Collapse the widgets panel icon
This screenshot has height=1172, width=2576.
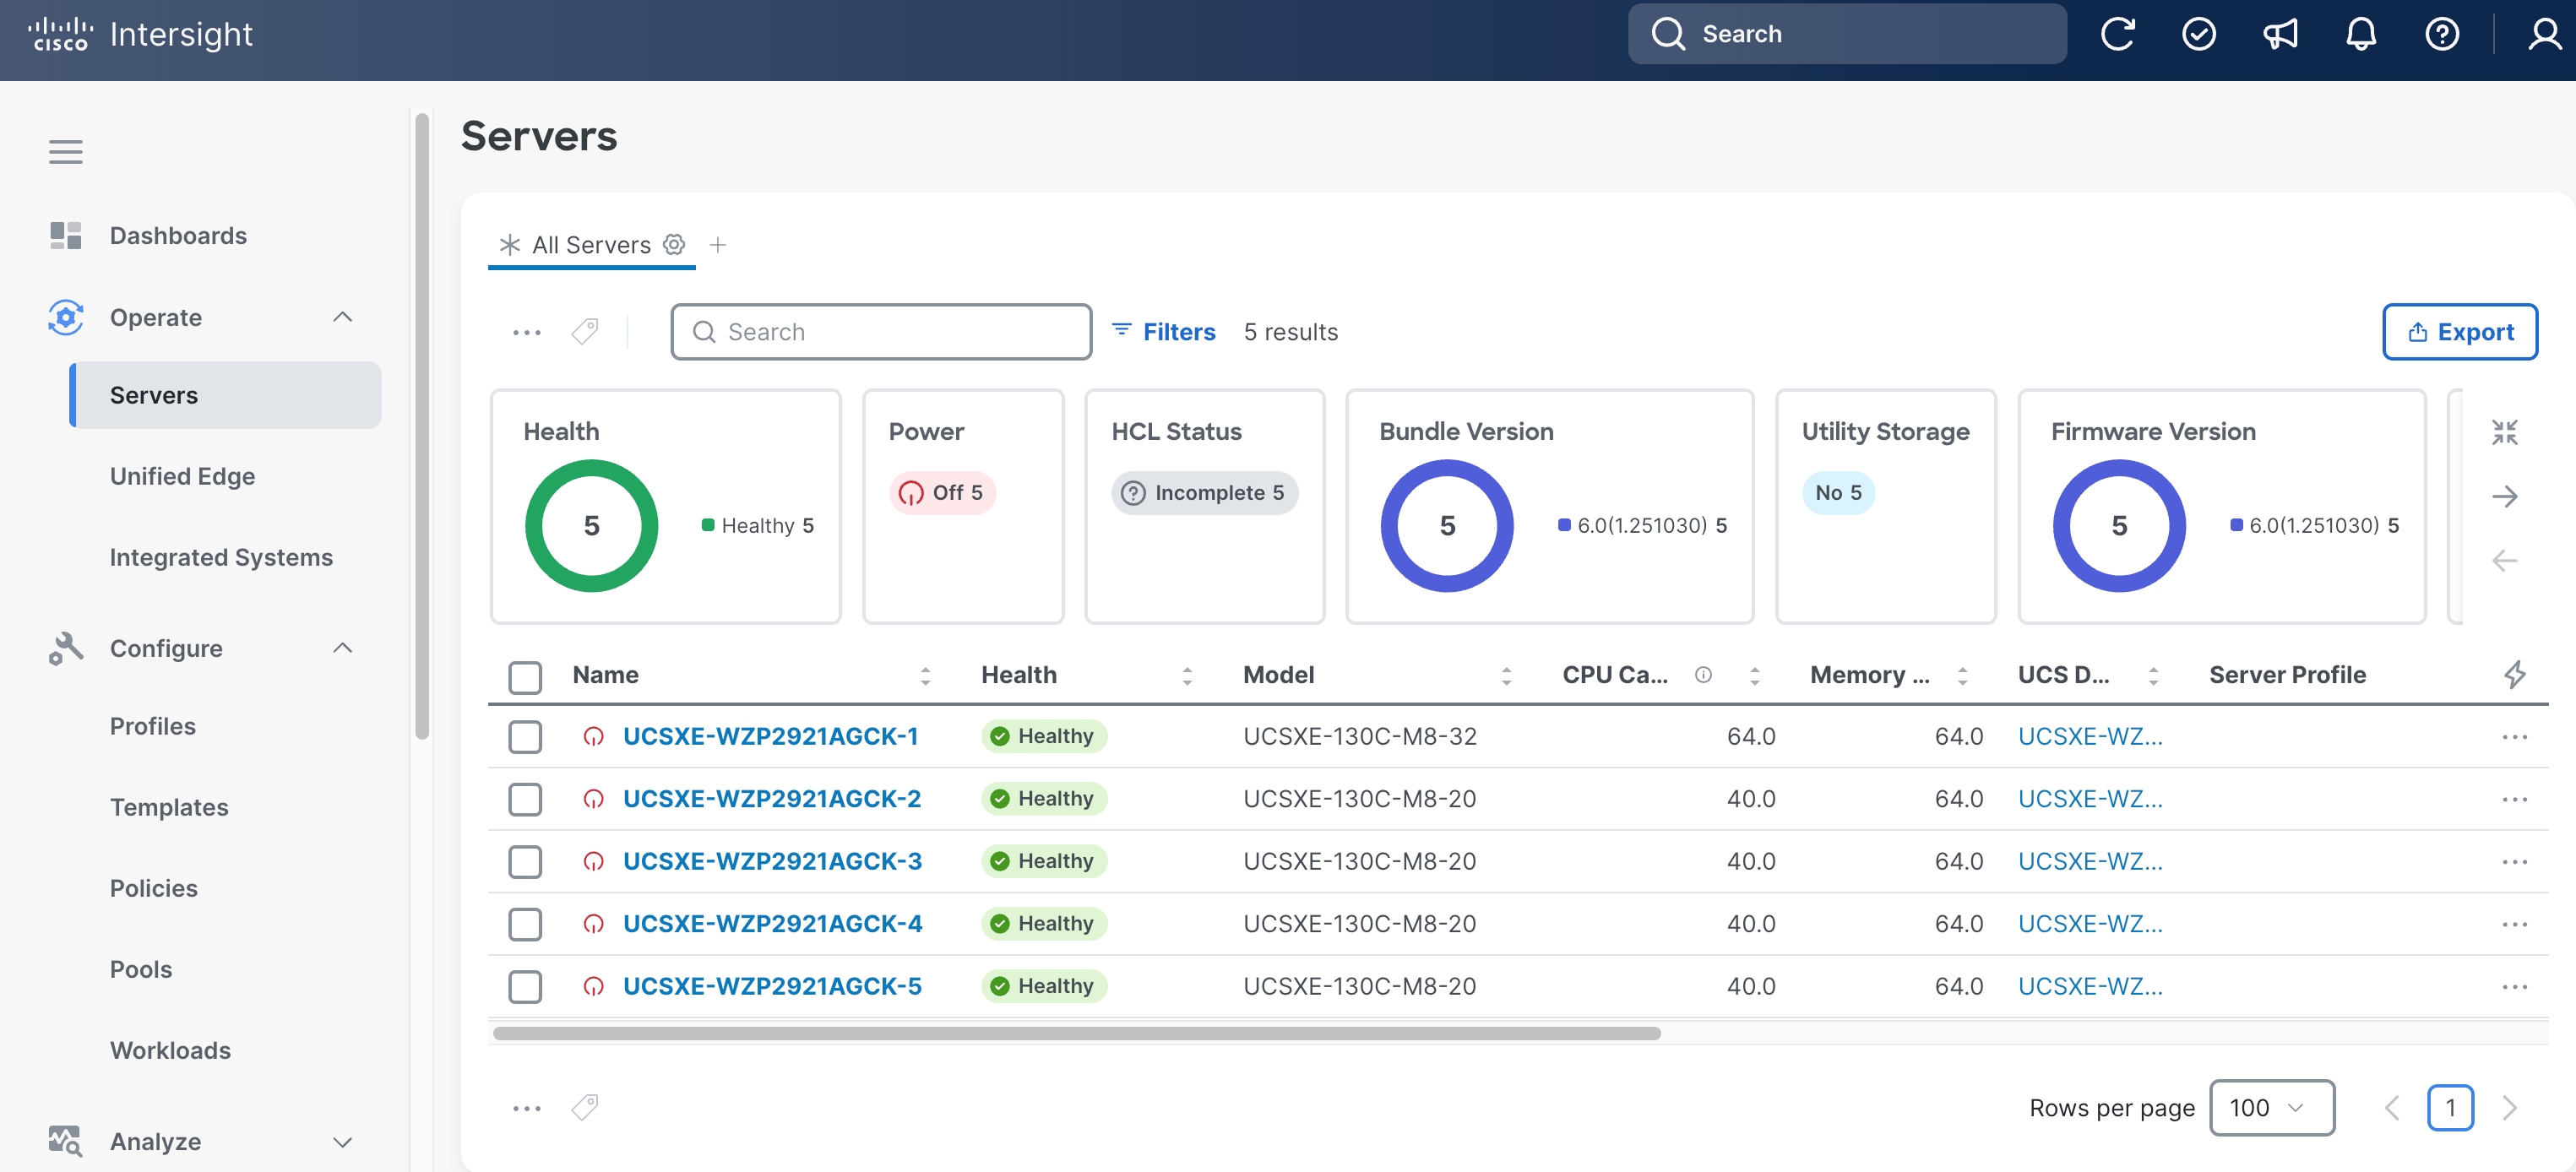2504,432
